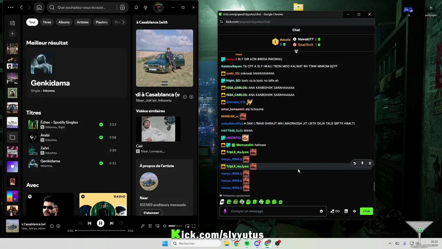
Task: Open username HAYTAM_XxX in chat
Action: coord(232,130)
